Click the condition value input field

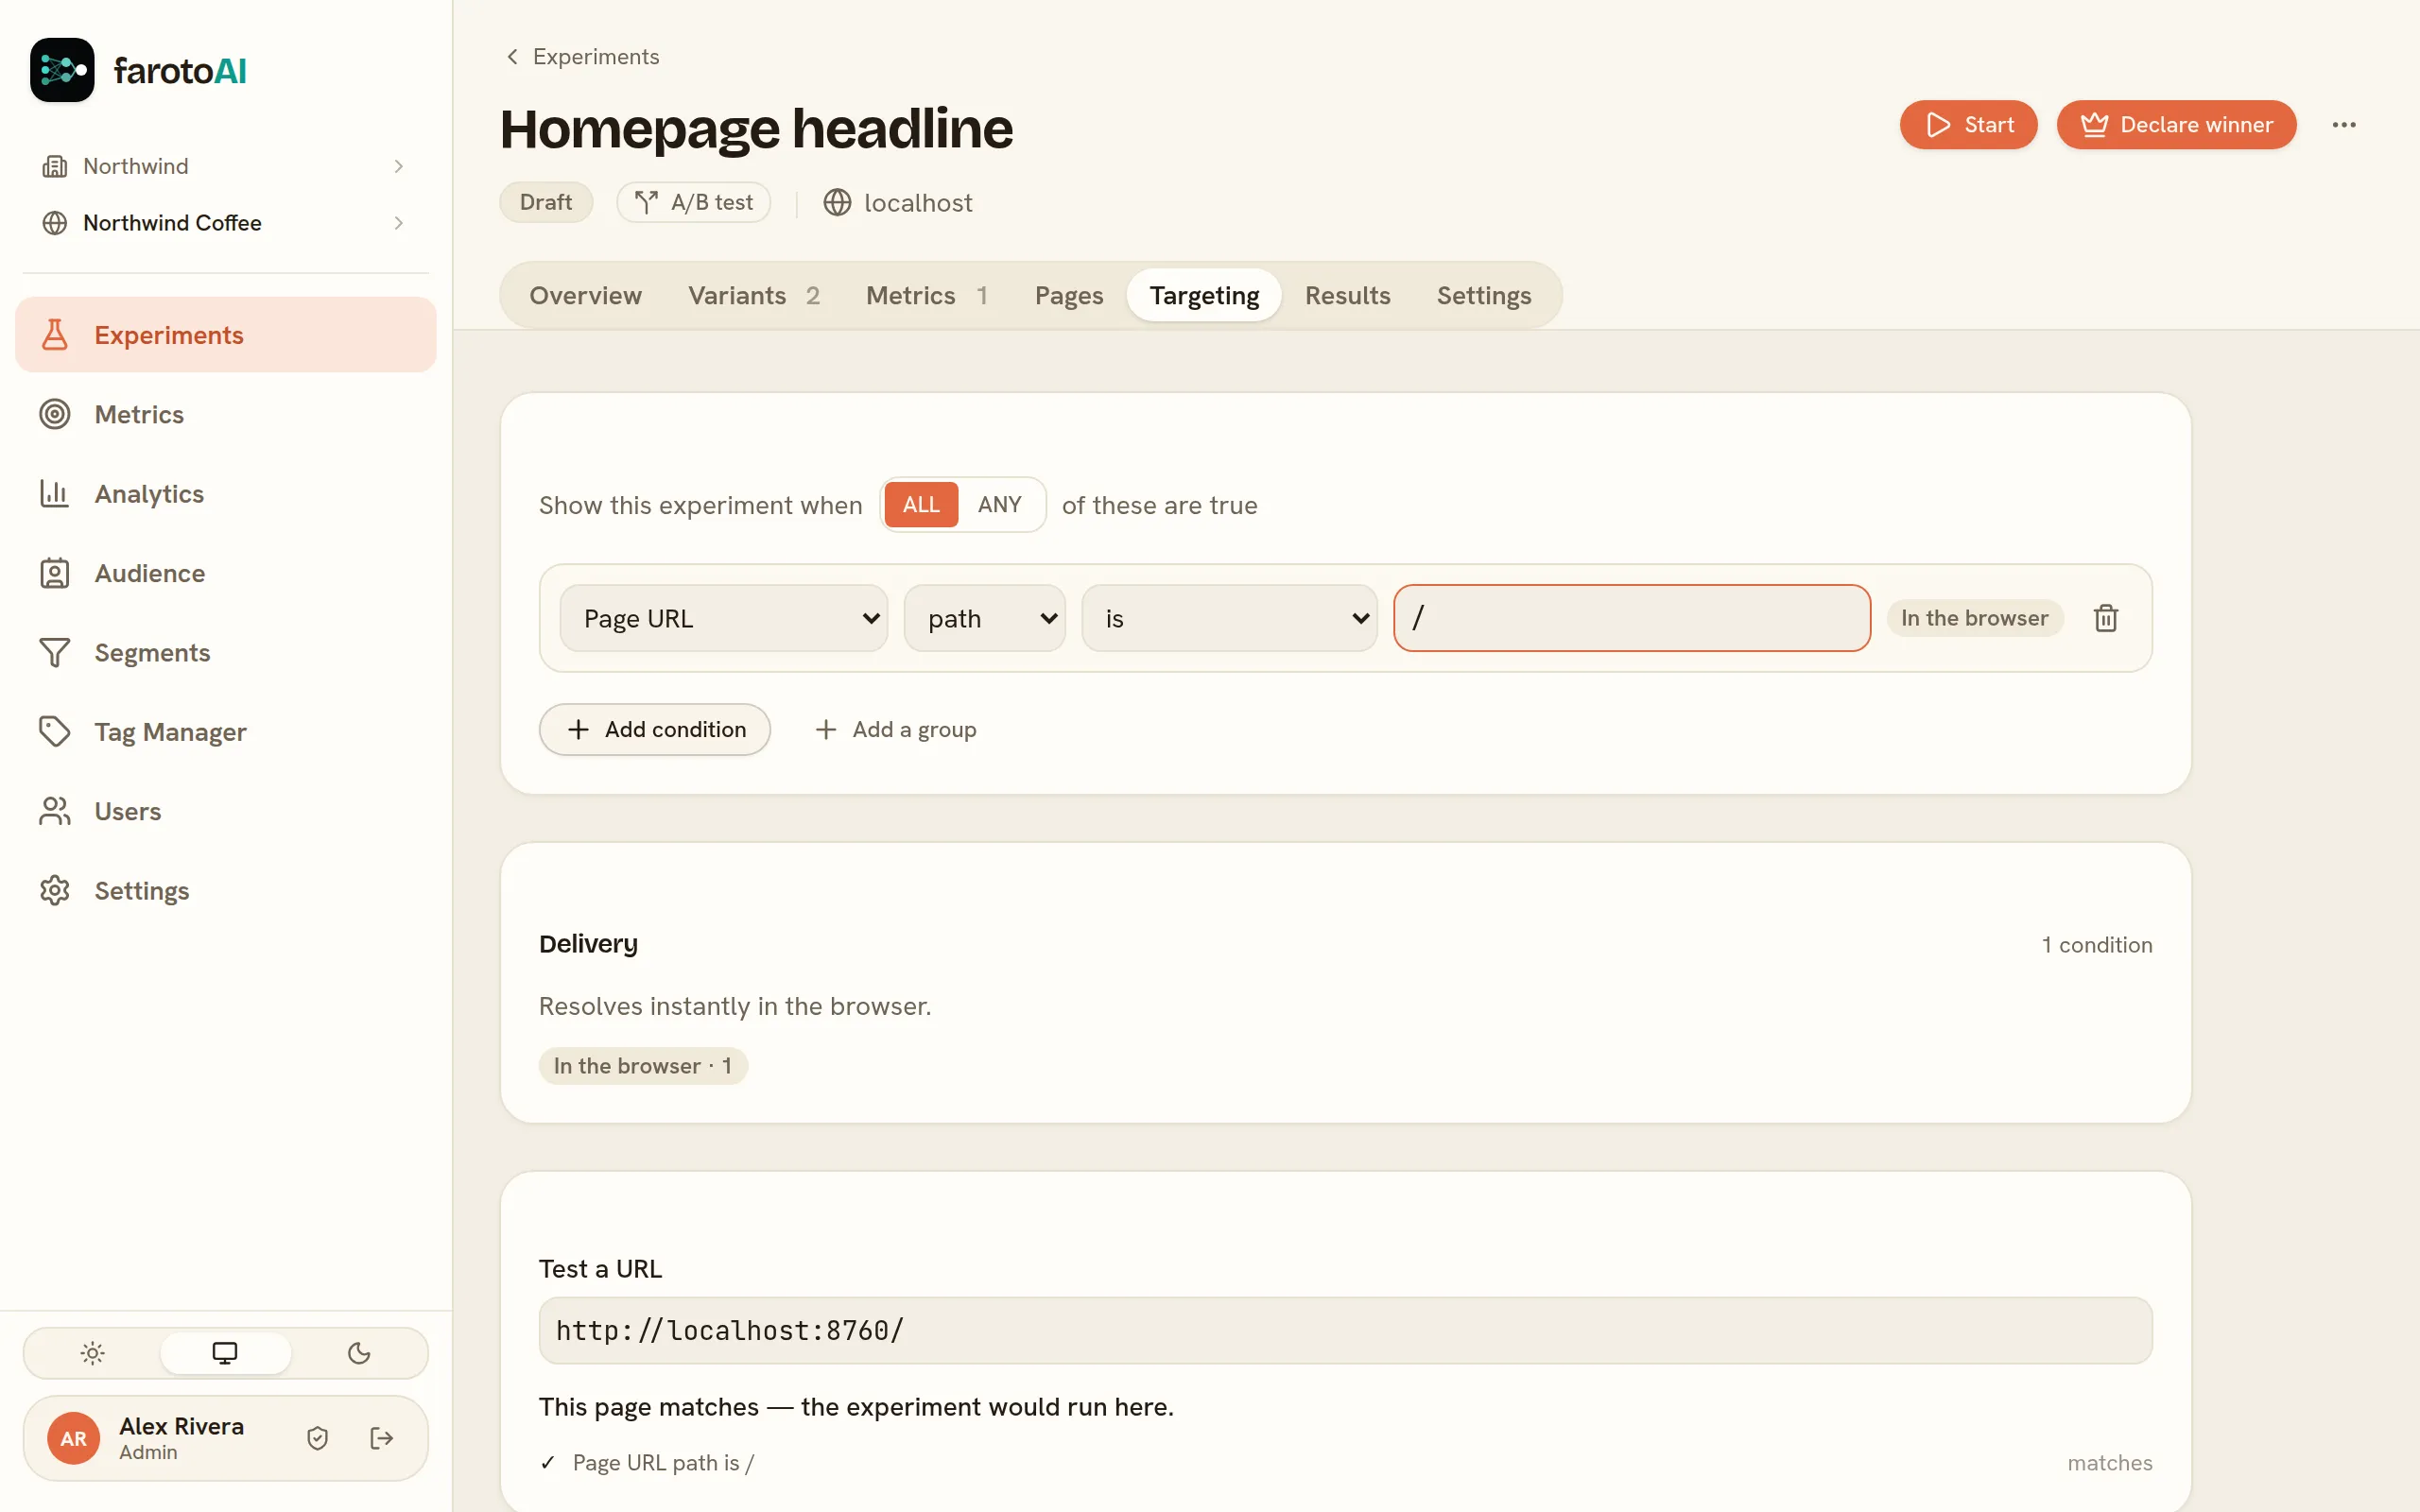(1632, 618)
